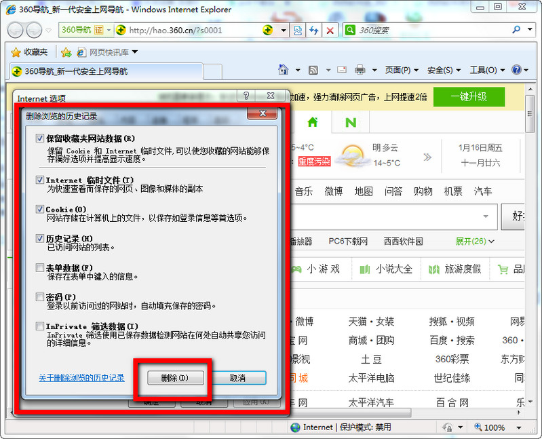The image size is (542, 439).
Task: Click the green 一键升级 button
Action: [x=469, y=97]
